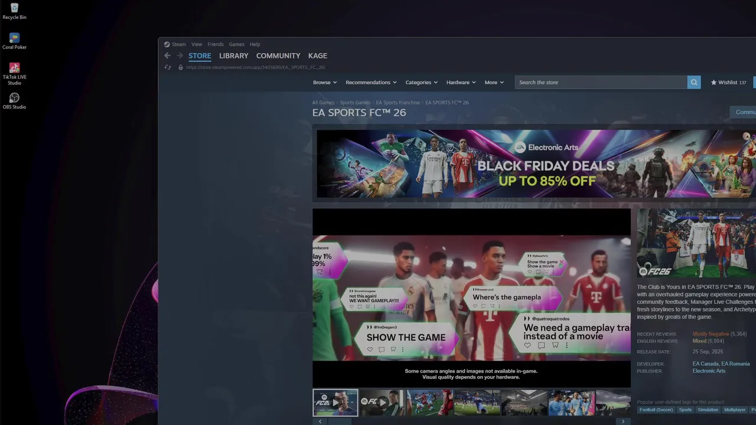Switch to the LIBRARY tab
This screenshot has width=756, height=425.
click(234, 55)
